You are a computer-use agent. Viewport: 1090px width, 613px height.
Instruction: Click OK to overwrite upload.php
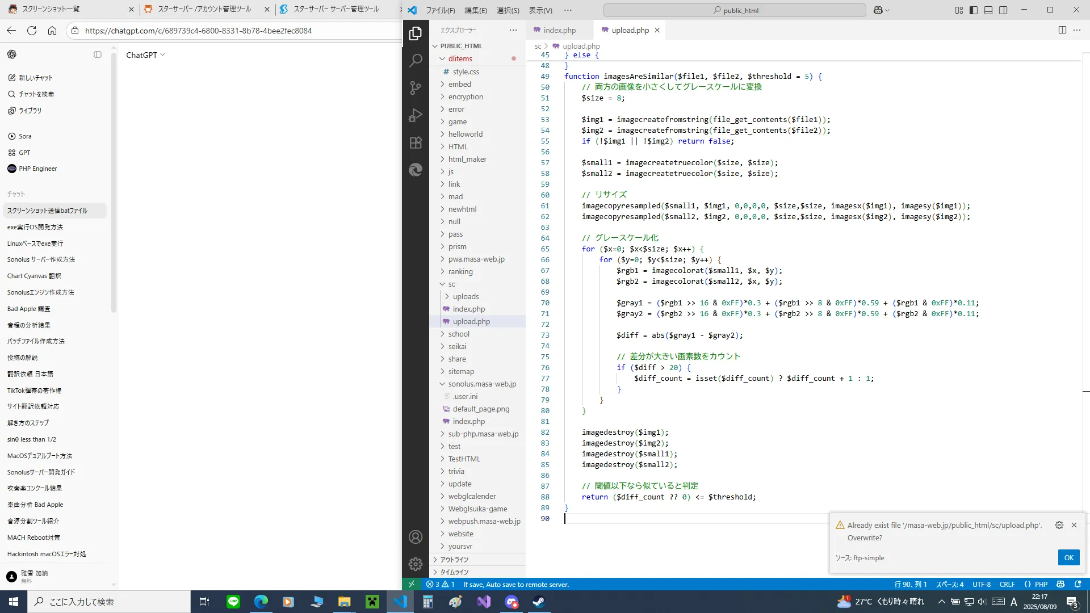[1068, 557]
